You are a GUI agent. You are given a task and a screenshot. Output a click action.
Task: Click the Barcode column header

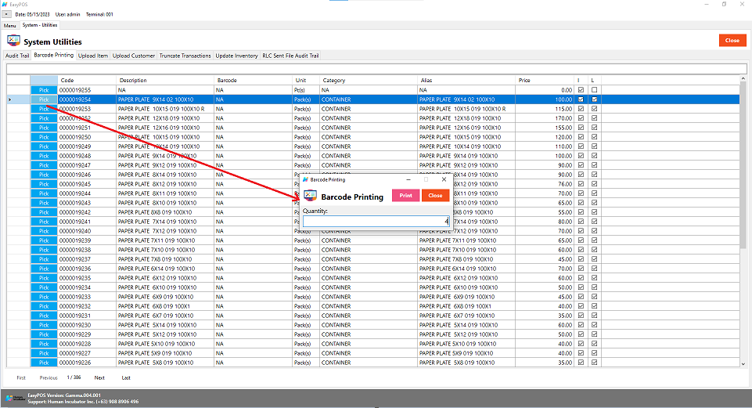254,80
